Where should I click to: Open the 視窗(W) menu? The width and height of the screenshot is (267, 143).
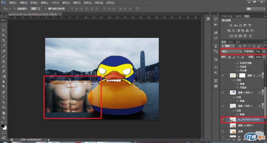coord(99,3)
